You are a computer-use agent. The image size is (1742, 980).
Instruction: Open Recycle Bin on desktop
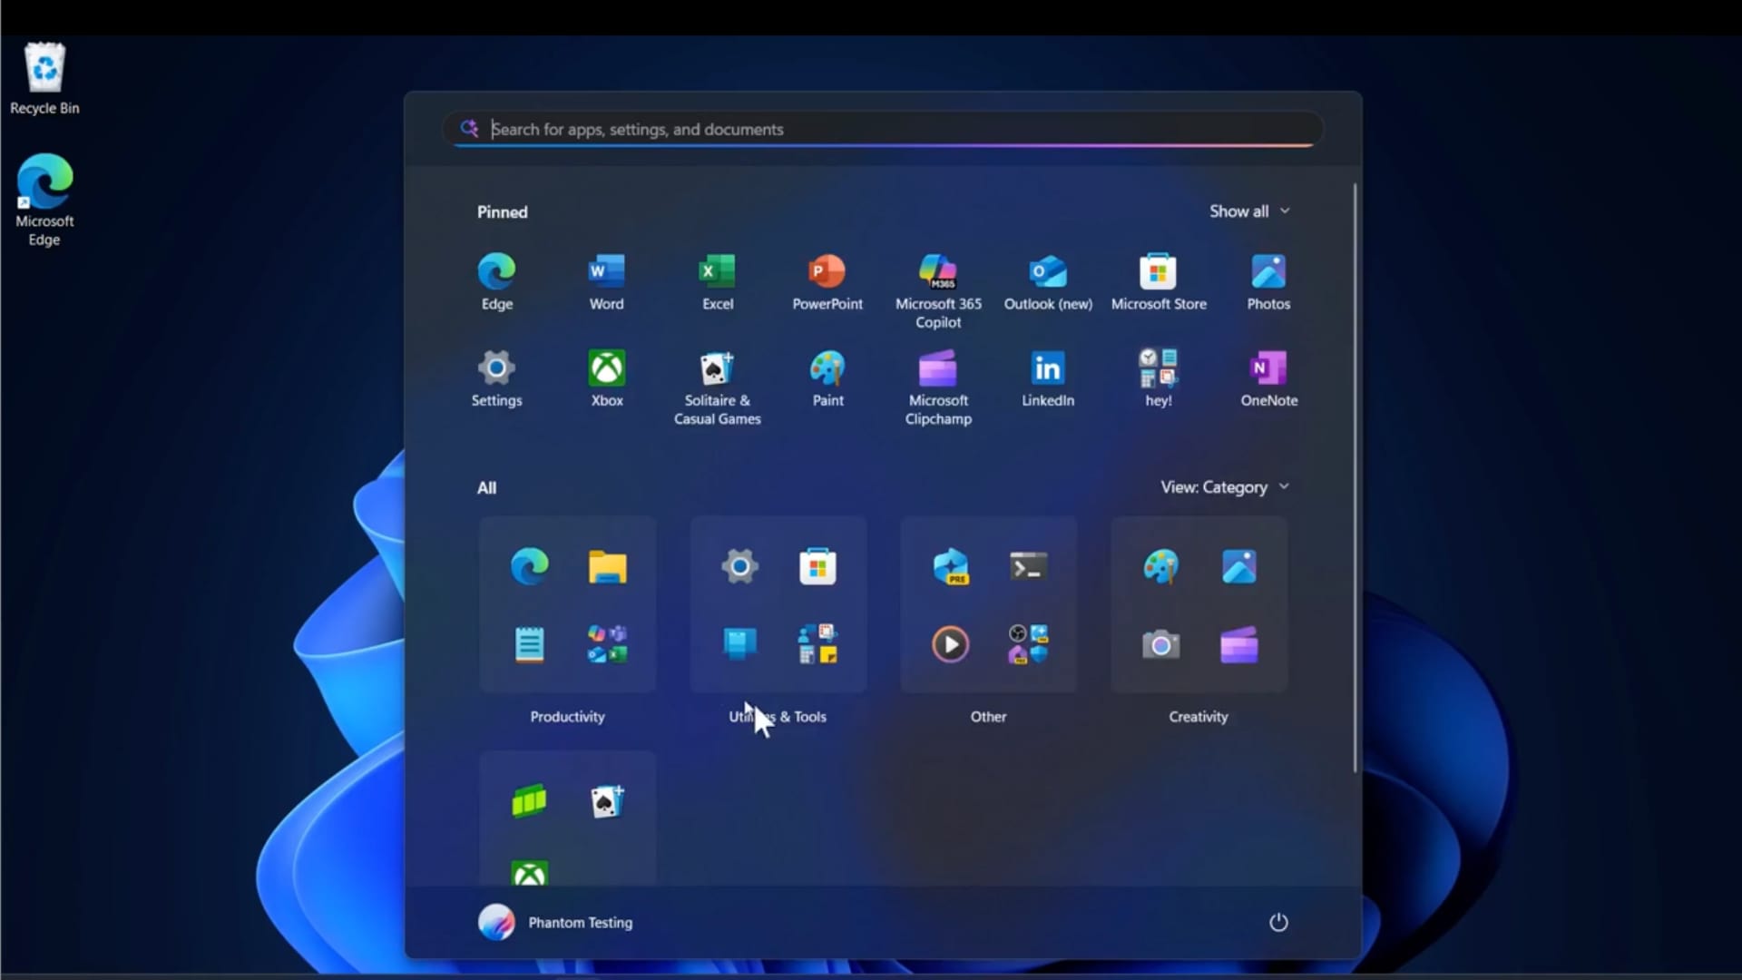point(44,79)
